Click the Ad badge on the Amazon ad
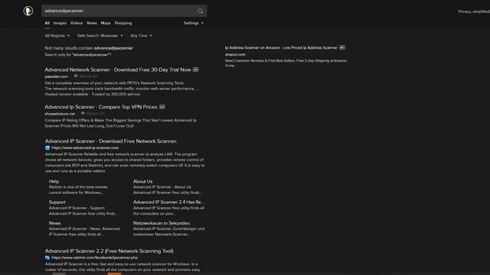The width and height of the screenshot is (490, 275). 342,47
